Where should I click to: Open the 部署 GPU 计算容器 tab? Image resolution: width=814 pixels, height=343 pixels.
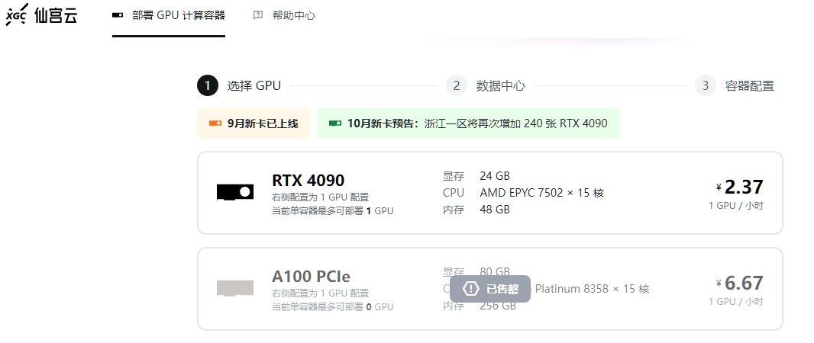pyautogui.click(x=169, y=15)
